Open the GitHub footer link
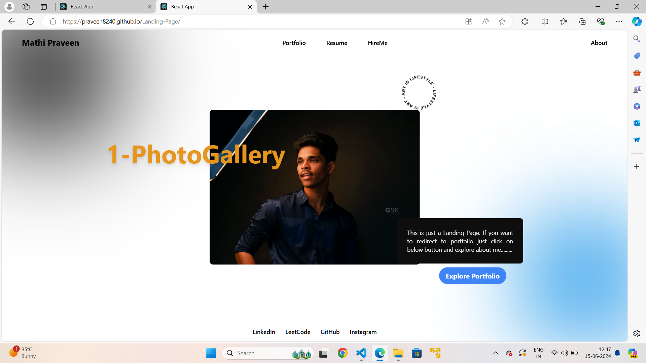 click(x=330, y=332)
